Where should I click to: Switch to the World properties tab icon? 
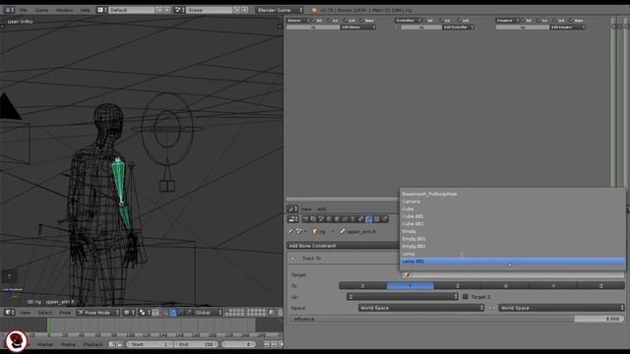click(x=329, y=218)
